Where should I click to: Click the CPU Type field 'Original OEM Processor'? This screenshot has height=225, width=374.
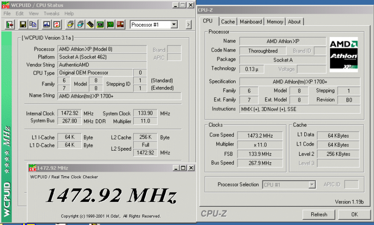click(x=95, y=73)
